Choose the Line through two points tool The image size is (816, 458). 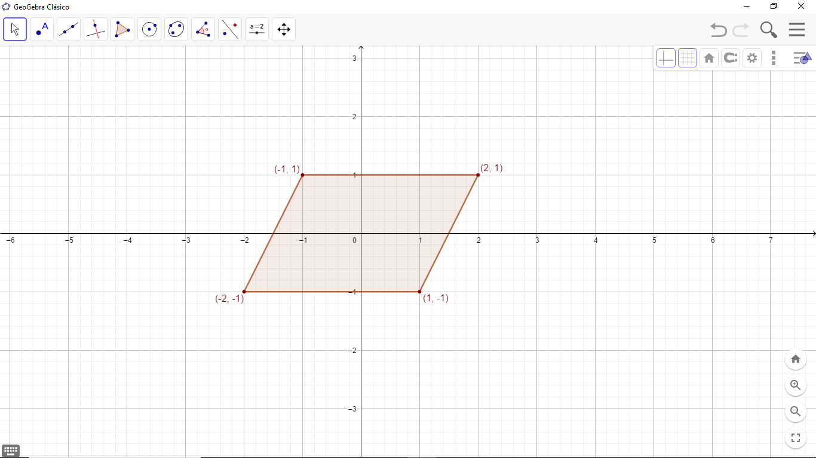tap(69, 29)
